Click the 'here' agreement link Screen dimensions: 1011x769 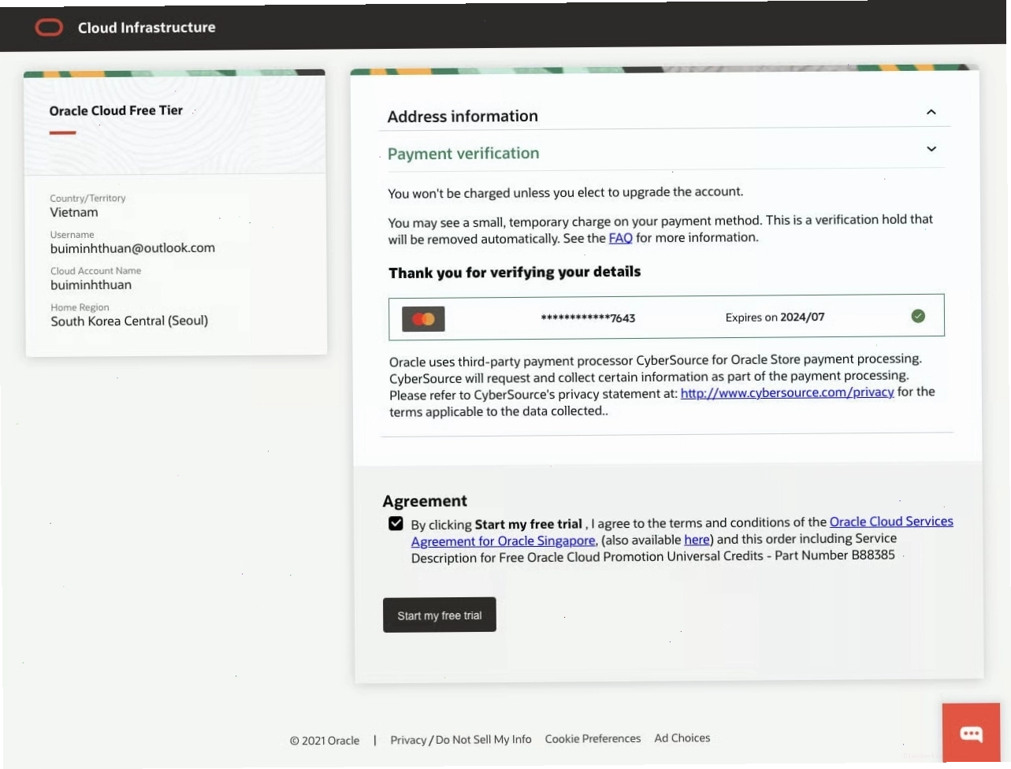[x=697, y=540]
